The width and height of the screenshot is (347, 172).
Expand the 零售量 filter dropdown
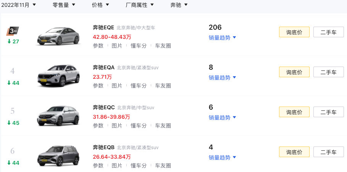(x=64, y=5)
